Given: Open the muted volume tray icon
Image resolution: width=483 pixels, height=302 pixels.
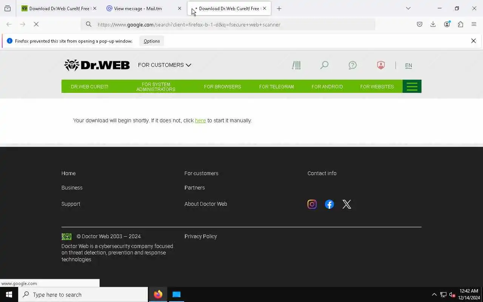Looking at the screenshot, I should point(452,294).
